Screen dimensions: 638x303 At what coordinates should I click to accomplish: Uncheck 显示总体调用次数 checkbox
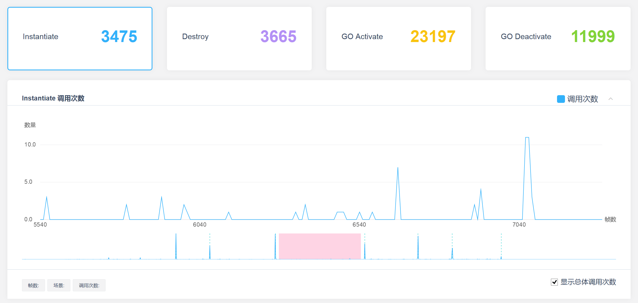(554, 282)
